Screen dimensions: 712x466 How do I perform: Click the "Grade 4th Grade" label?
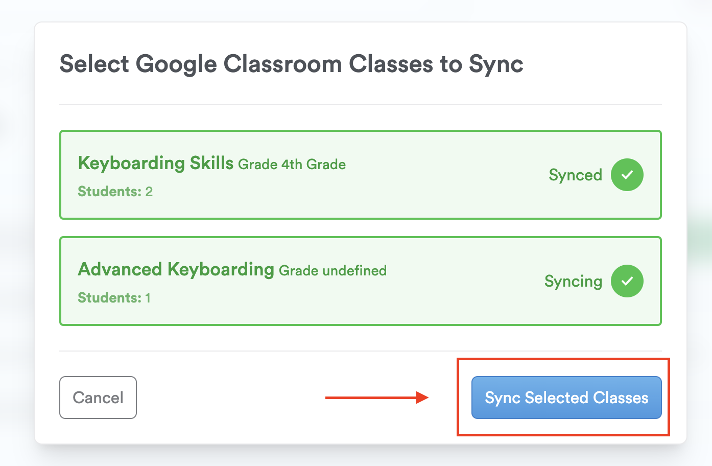(292, 165)
